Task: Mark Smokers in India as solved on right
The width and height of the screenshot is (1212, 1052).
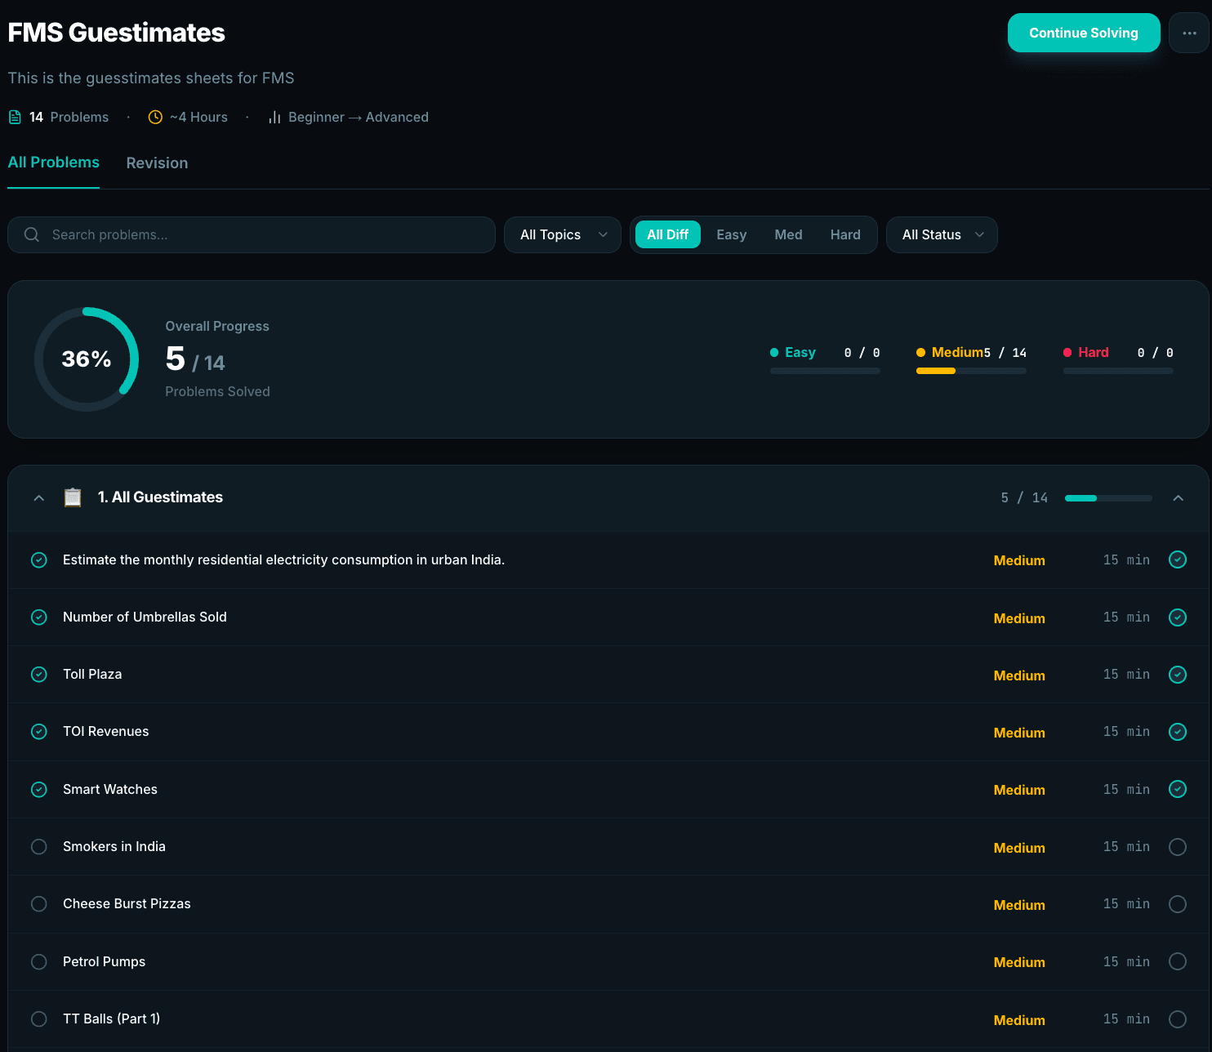Action: point(1178,847)
